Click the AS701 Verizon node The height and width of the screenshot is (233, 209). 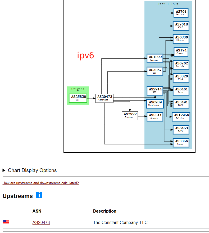[181, 13]
